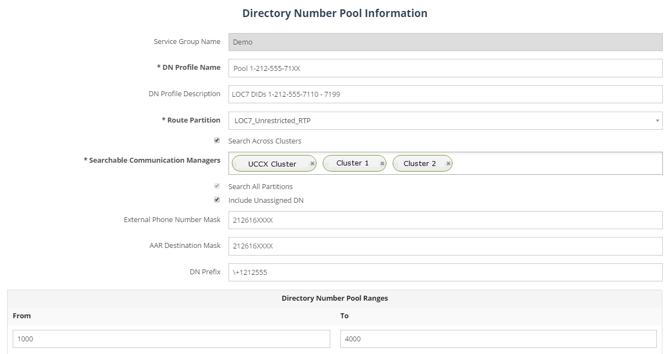Click the Include Unassigned DN label
Viewport: 664px width, 354px height.
coord(266,201)
